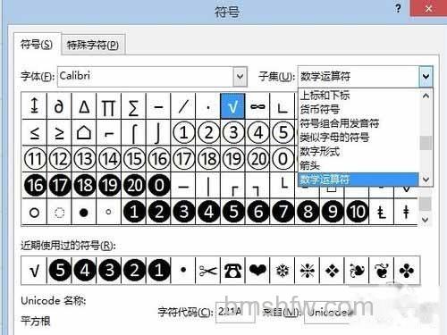Viewport: 447px width, 335px height.
Task: Select the hollow white circle ○ symbol
Action: point(34,212)
